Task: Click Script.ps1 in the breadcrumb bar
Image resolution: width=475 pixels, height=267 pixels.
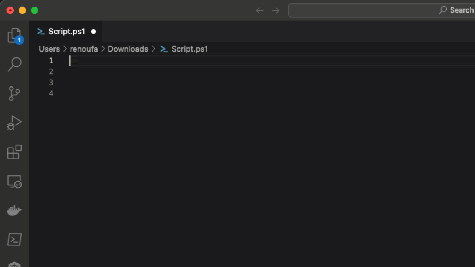Action: point(189,49)
